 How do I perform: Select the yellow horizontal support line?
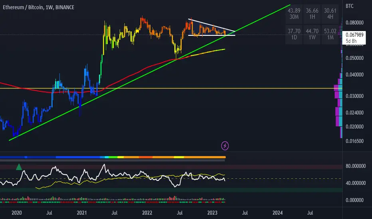tap(171, 88)
